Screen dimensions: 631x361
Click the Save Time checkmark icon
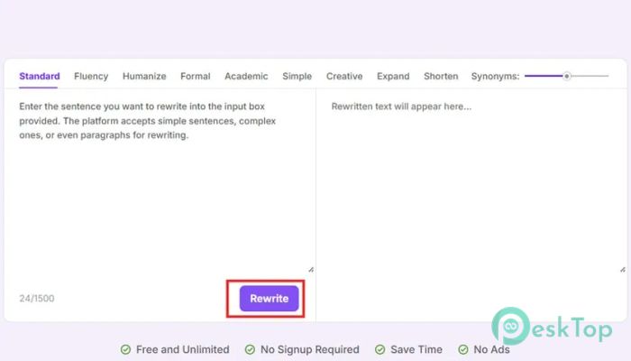tap(380, 349)
